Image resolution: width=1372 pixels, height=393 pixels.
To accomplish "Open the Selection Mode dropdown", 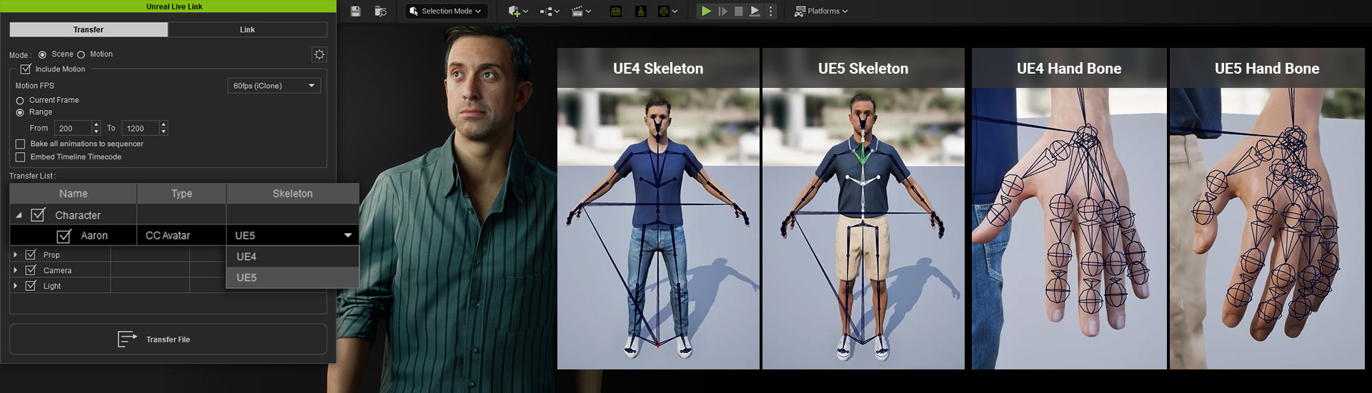I will pos(446,11).
